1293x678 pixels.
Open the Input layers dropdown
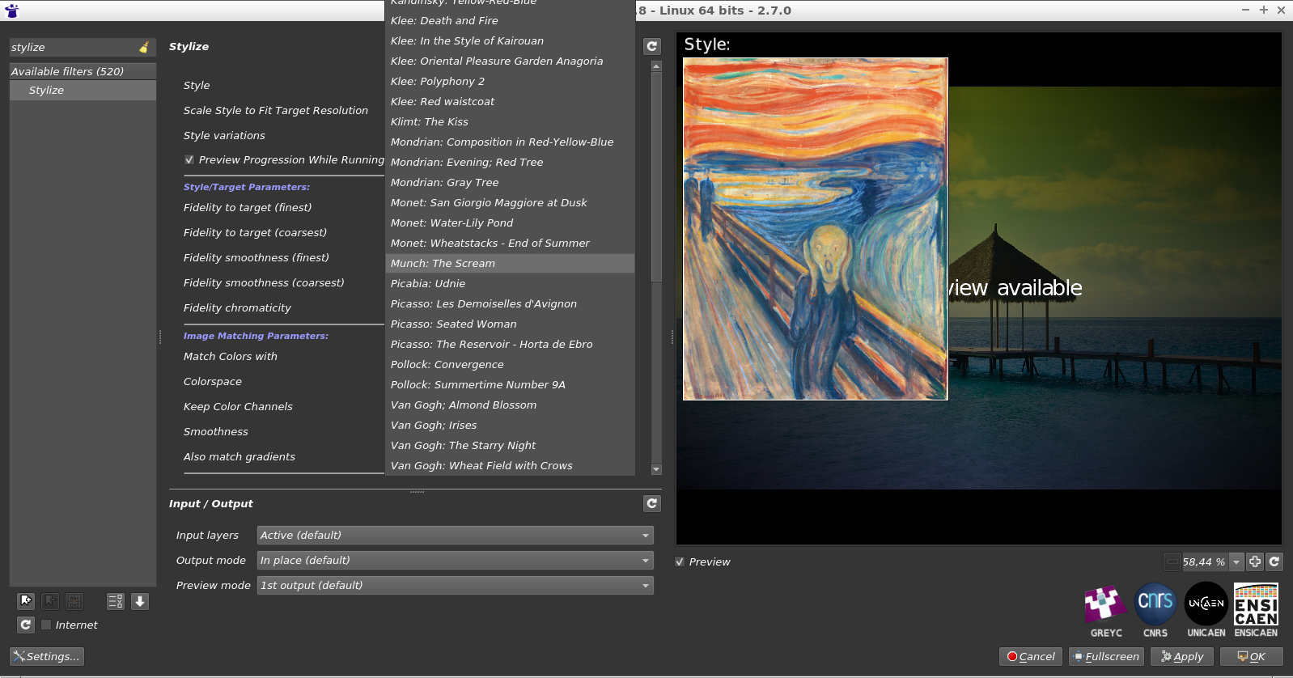pos(455,535)
